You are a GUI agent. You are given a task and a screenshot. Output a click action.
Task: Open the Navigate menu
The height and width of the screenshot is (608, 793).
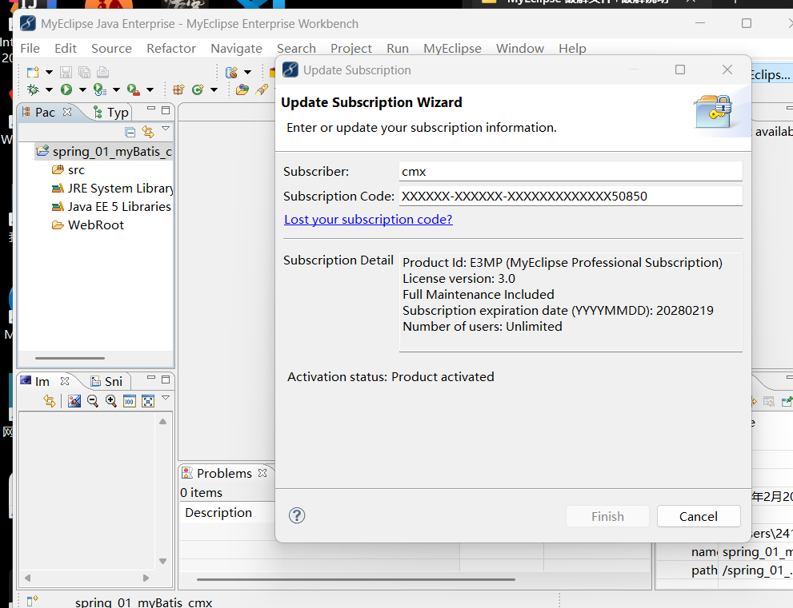click(236, 49)
